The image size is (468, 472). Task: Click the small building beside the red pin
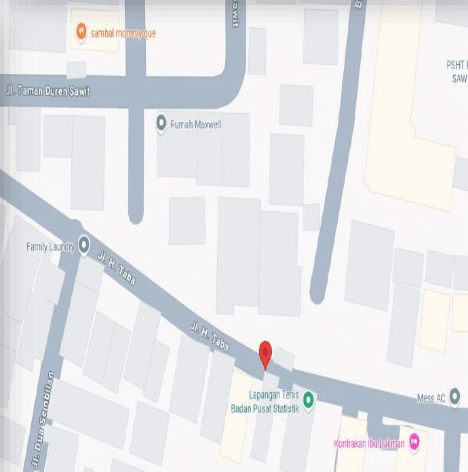[285, 359]
